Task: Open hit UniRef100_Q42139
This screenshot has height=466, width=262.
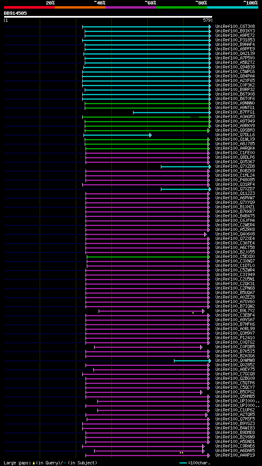Action: pyautogui.click(x=235, y=53)
